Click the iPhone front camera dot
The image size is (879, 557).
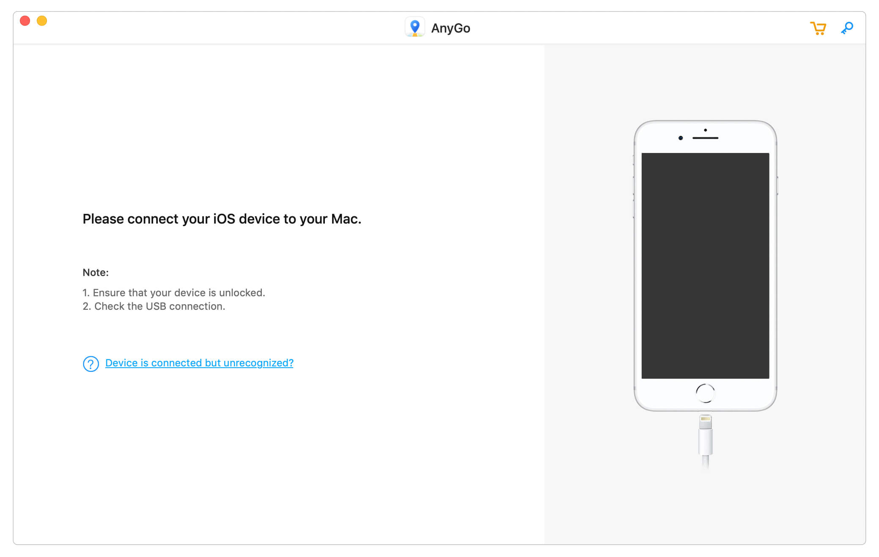click(680, 138)
